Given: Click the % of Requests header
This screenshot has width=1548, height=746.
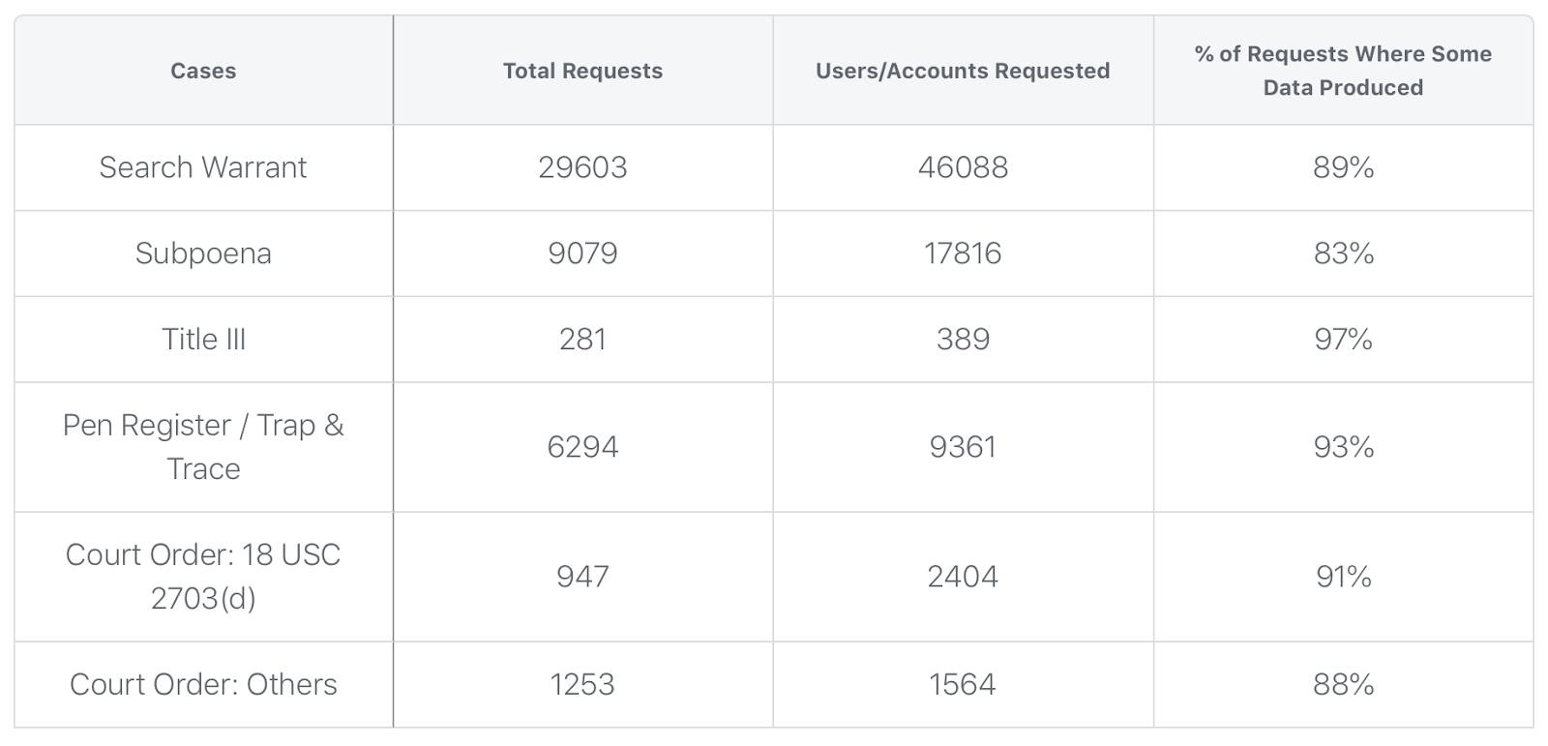Looking at the screenshot, I should [x=1343, y=71].
